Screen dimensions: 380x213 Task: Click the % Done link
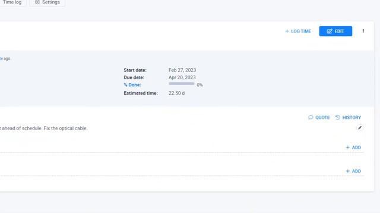[x=132, y=85]
